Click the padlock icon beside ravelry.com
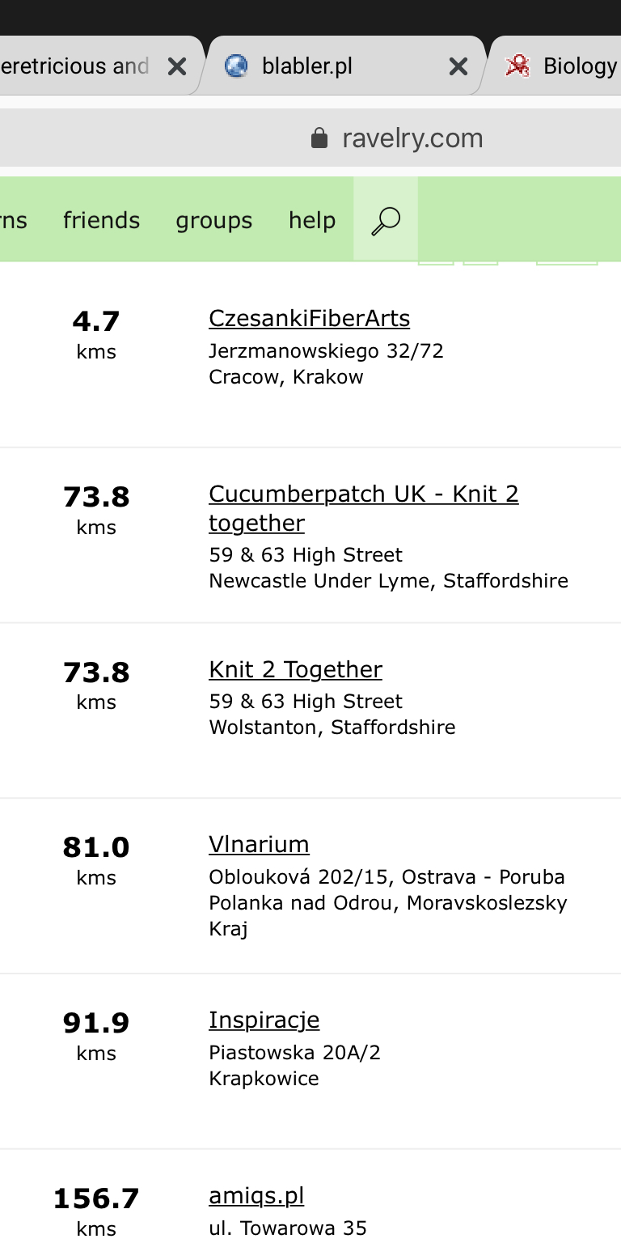 [x=319, y=138]
